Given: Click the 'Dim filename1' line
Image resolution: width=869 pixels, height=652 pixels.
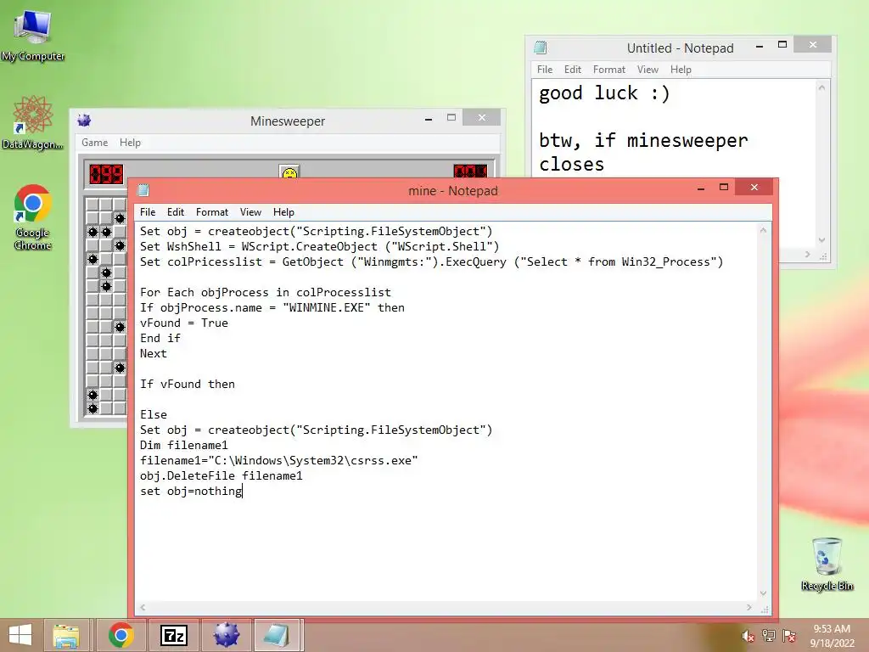Looking at the screenshot, I should click(x=184, y=445).
